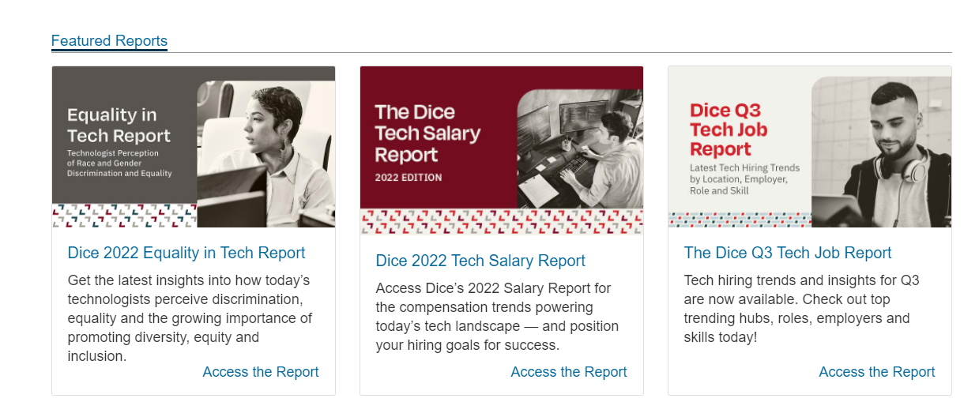Click The Dice Q3 Tech Job Report title
This screenshot has height=417, width=979.
click(x=787, y=253)
